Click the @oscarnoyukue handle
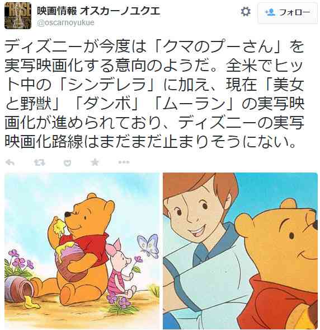 point(65,22)
